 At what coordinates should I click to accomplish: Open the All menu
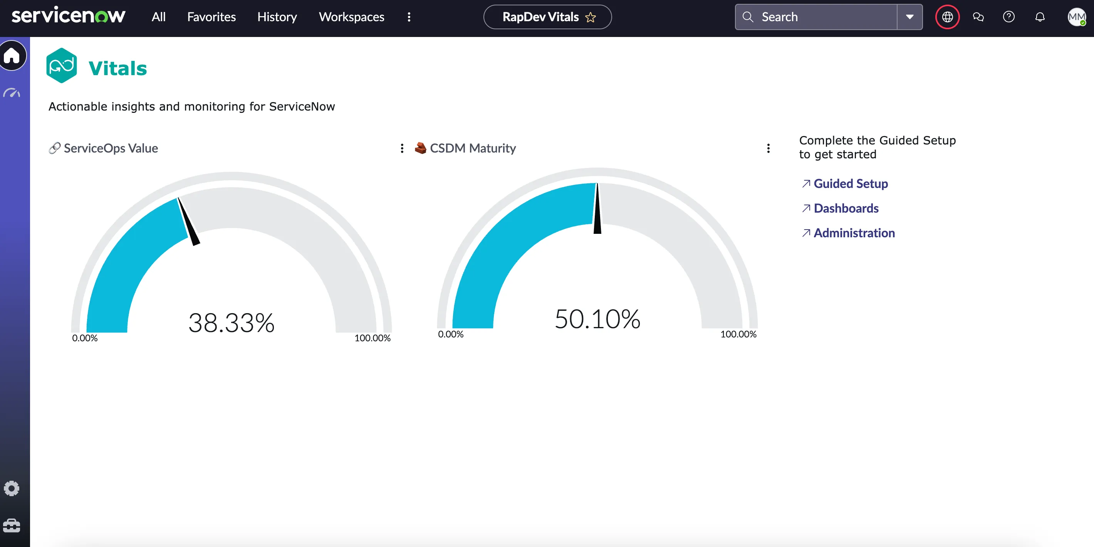pos(158,17)
